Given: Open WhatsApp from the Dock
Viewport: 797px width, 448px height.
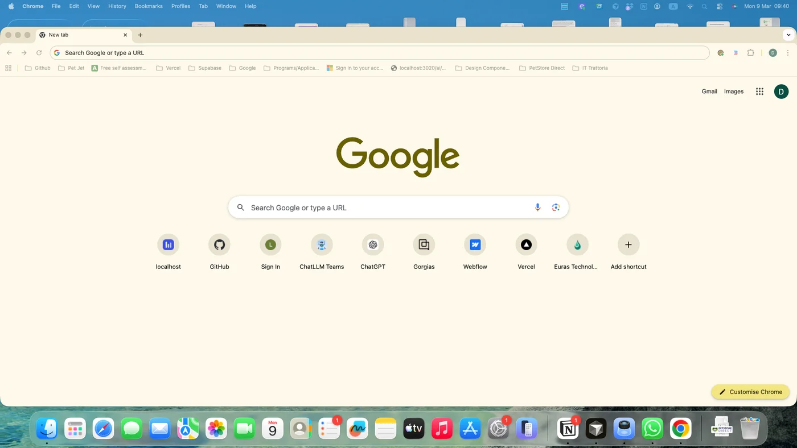Looking at the screenshot, I should [652, 428].
